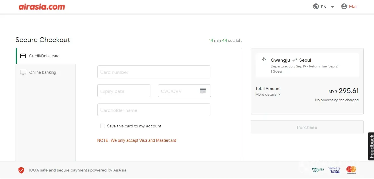Expand More details under Total Amount

pos(268,95)
